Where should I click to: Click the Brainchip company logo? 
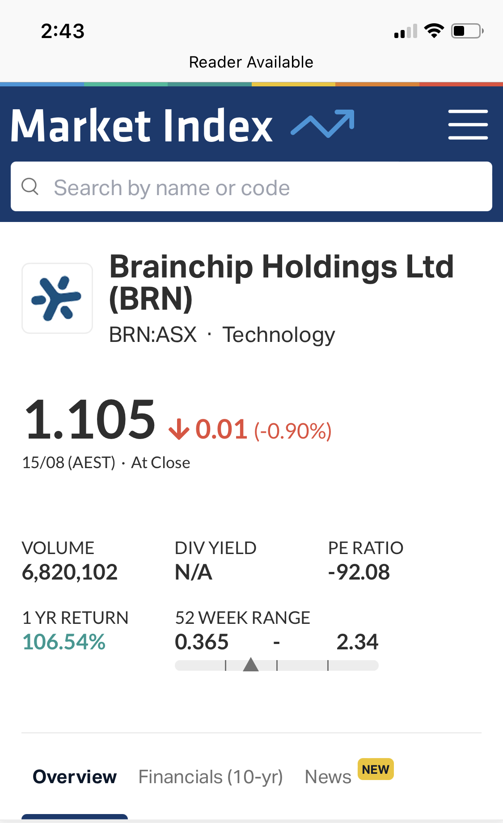click(57, 298)
